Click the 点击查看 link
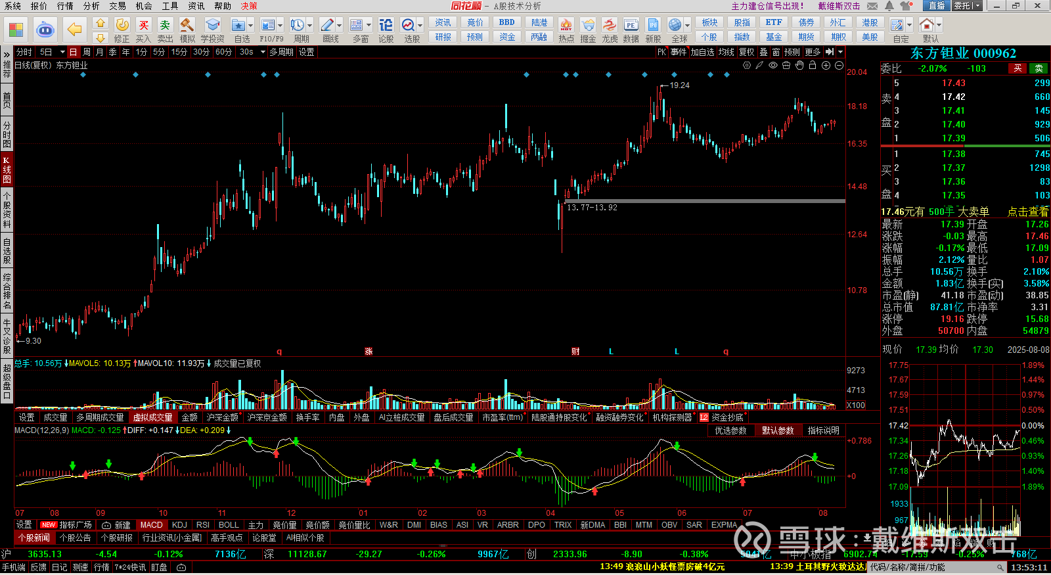Screen dimensions: 1051x575 (1028, 212)
